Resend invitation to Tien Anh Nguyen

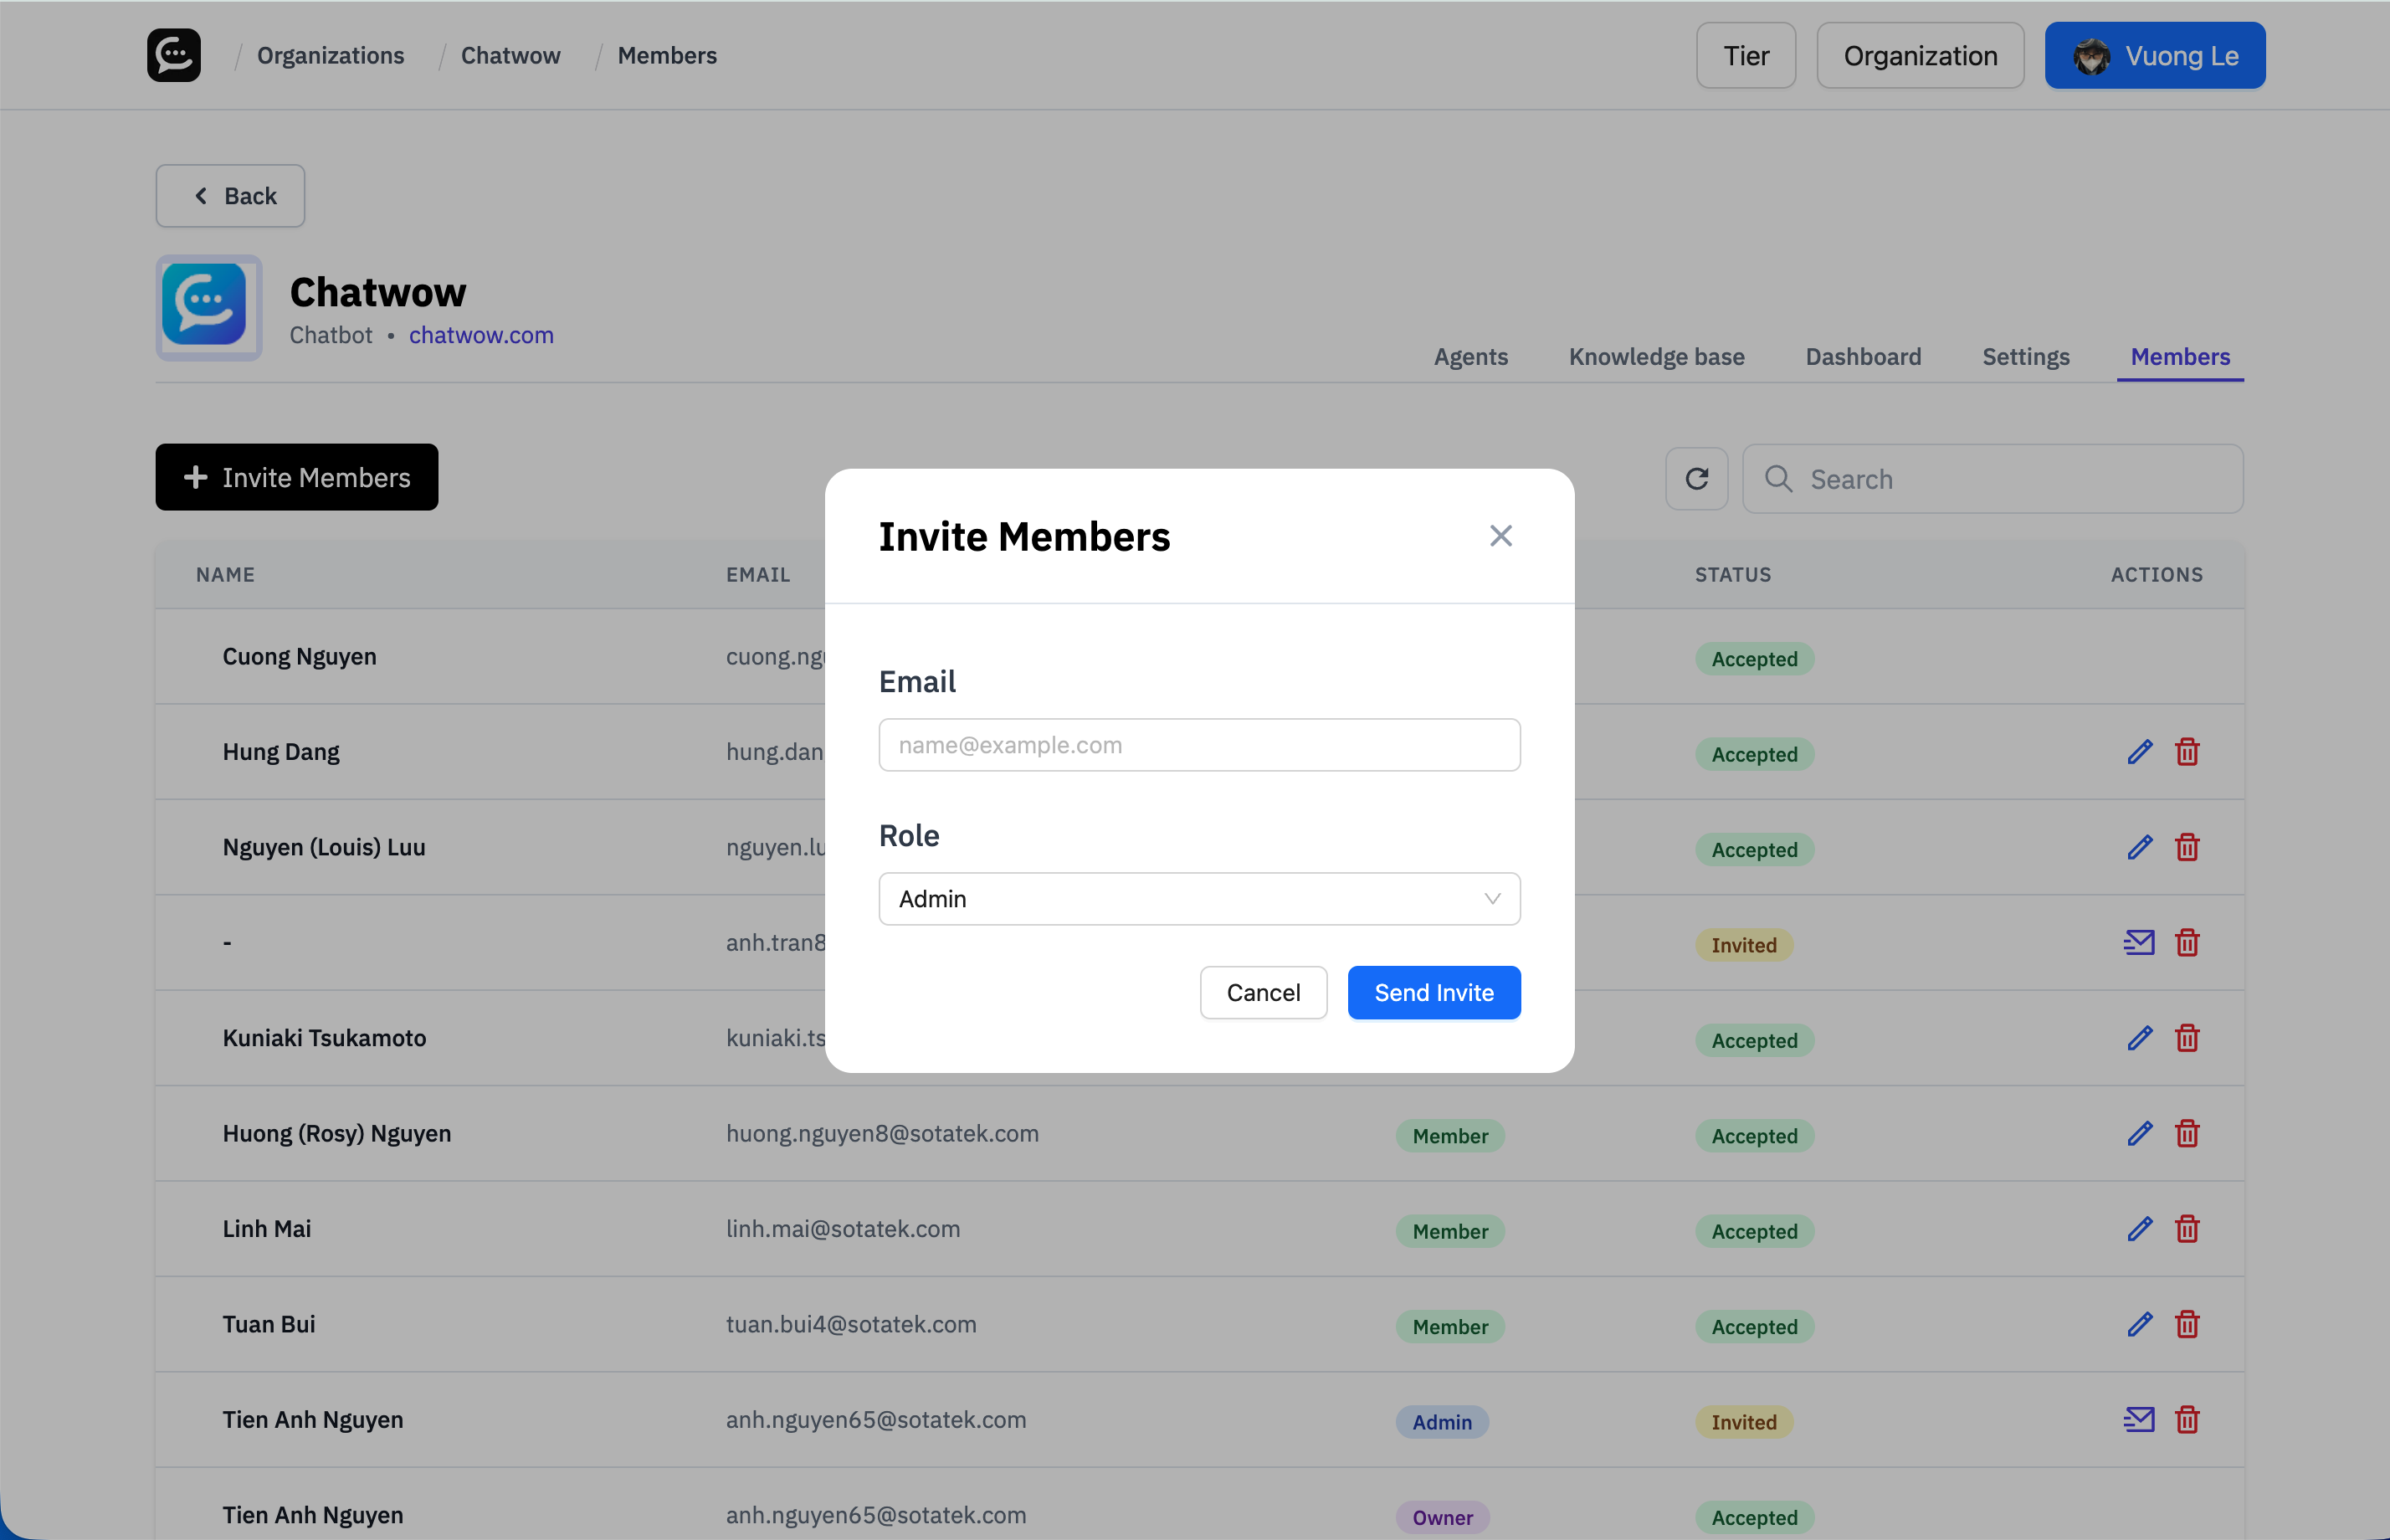pyautogui.click(x=2138, y=1419)
